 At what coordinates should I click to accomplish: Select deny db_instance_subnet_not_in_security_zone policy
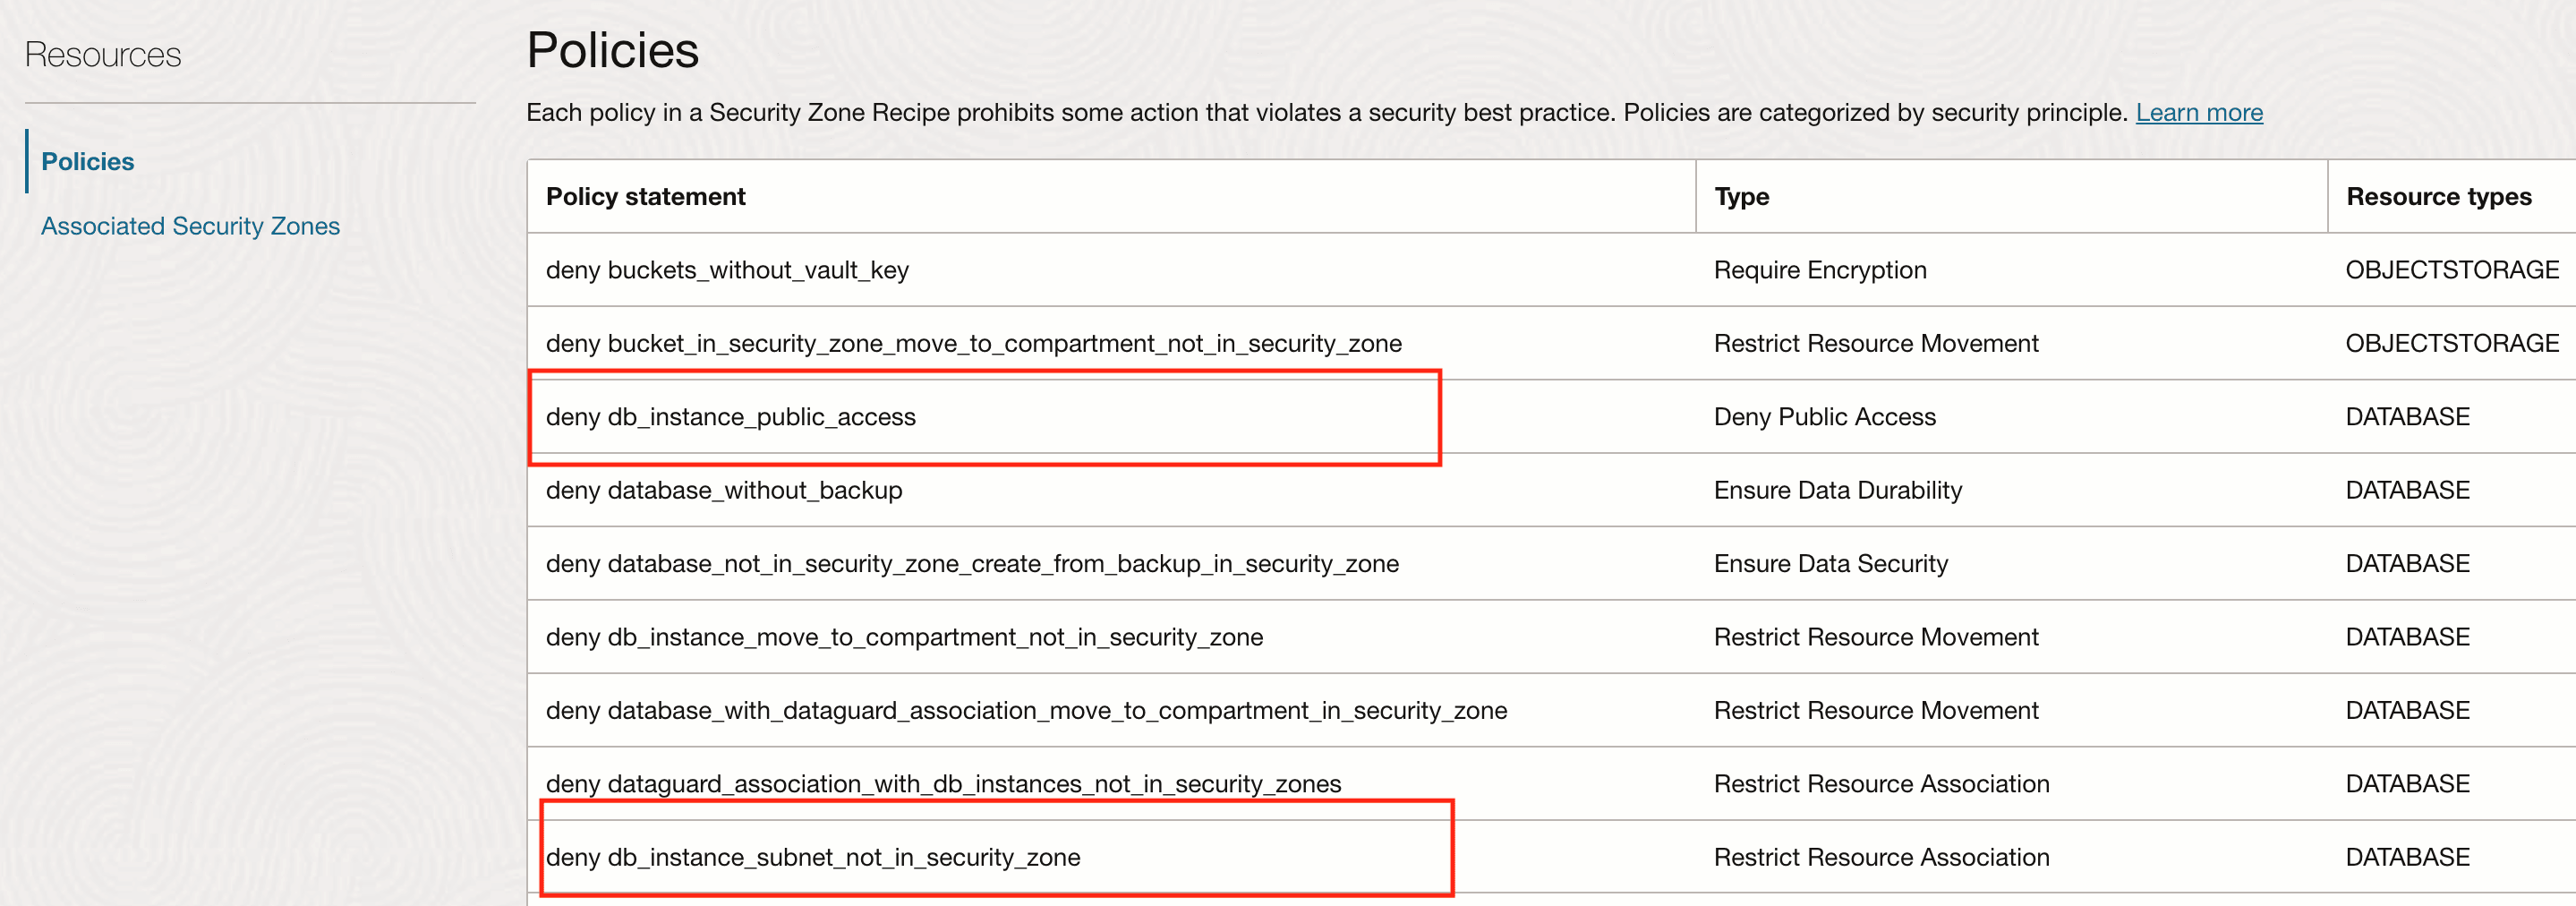[x=814, y=857]
